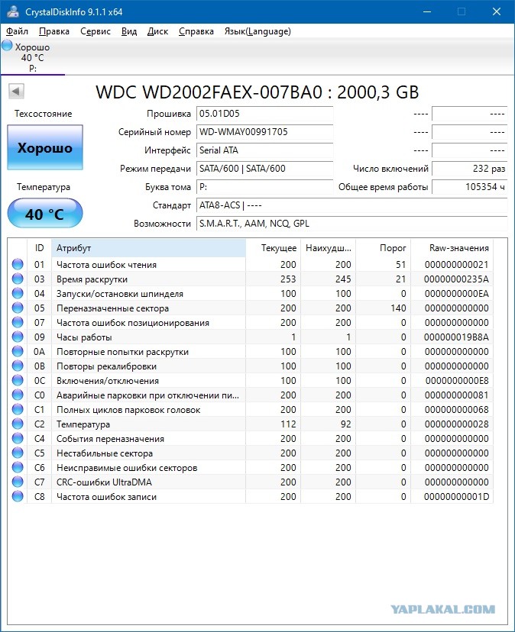Click status orb for Частота ошибок записи
The image size is (515, 632).
[x=18, y=497]
